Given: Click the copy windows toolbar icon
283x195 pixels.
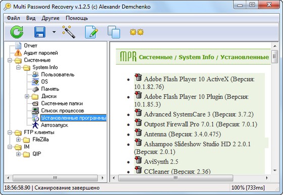Looking at the screenshot, I should pos(114,32).
